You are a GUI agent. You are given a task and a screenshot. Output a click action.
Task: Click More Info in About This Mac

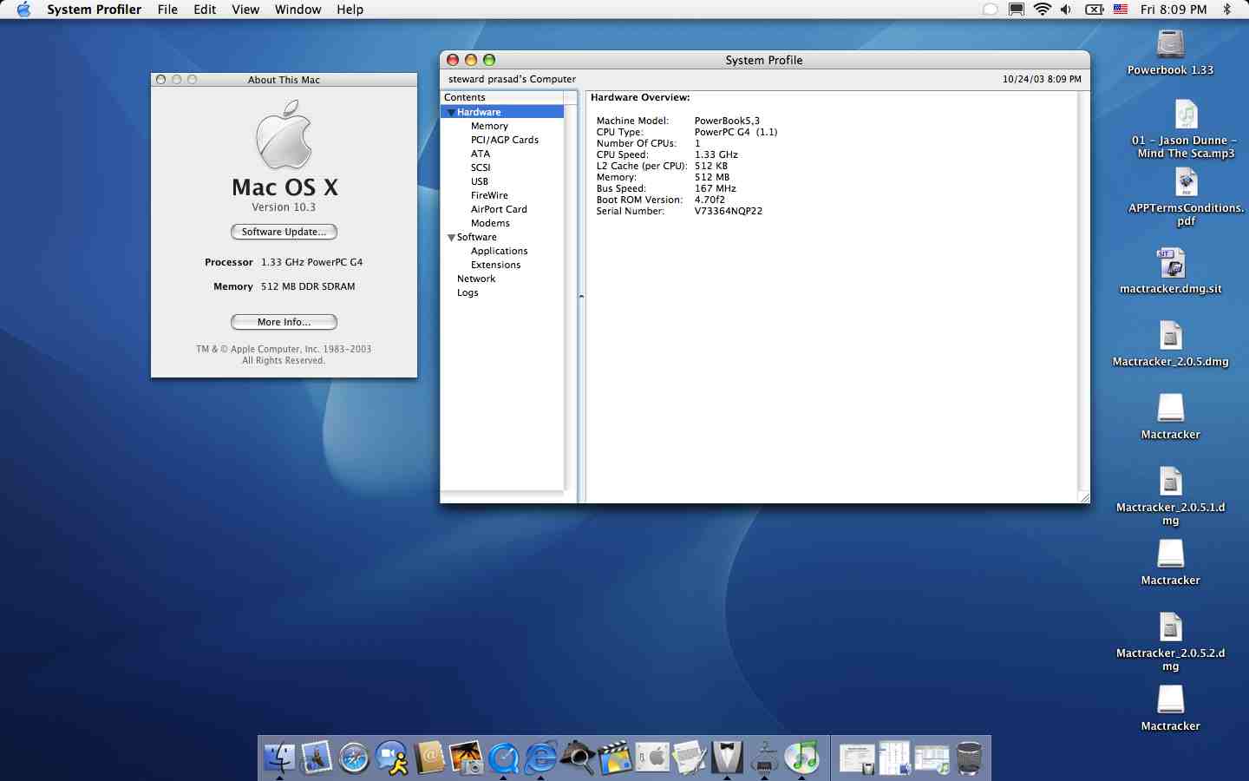pyautogui.click(x=284, y=322)
